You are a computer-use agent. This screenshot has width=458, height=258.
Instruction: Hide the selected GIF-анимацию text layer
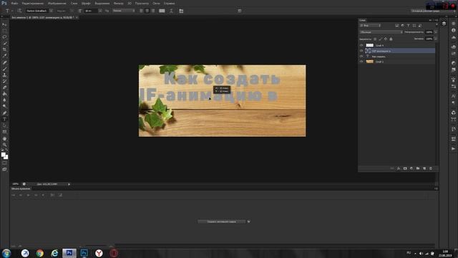click(361, 51)
